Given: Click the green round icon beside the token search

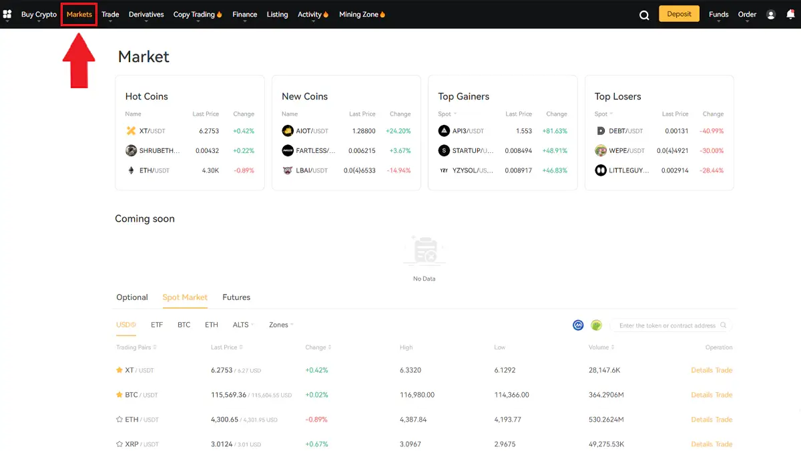Looking at the screenshot, I should (596, 325).
